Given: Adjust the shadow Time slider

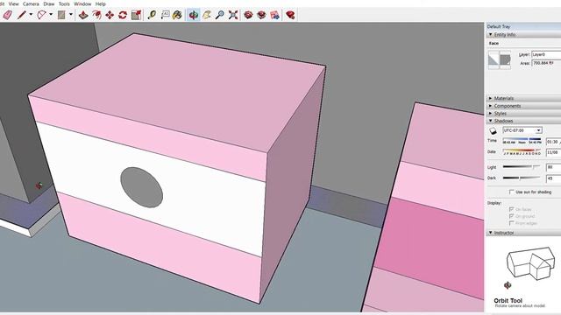Looking at the screenshot, I should (x=522, y=139).
